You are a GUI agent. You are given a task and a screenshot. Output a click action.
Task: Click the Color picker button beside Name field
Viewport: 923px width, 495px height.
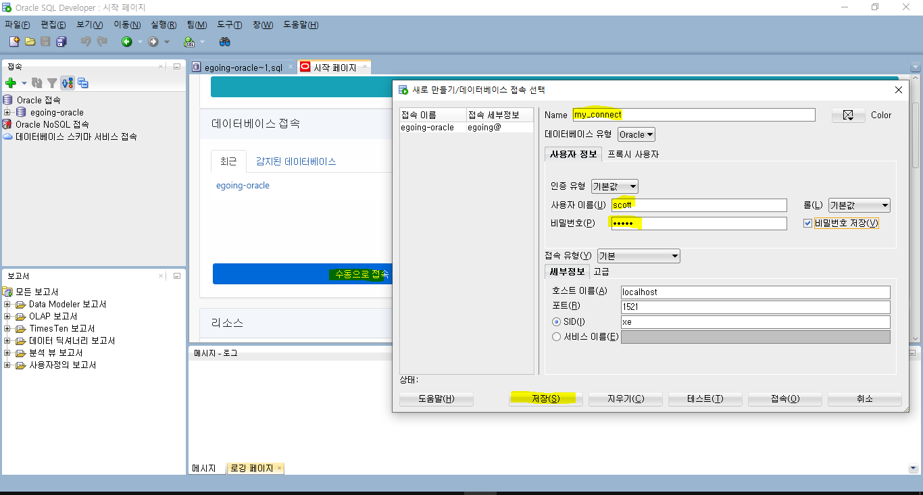(848, 115)
